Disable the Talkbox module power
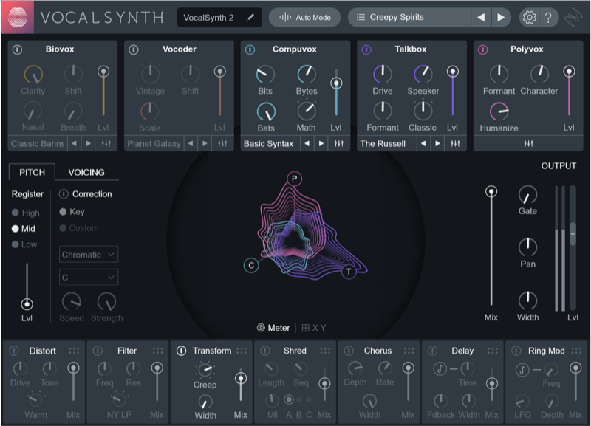Screen dimensions: 591x426 click(366, 49)
